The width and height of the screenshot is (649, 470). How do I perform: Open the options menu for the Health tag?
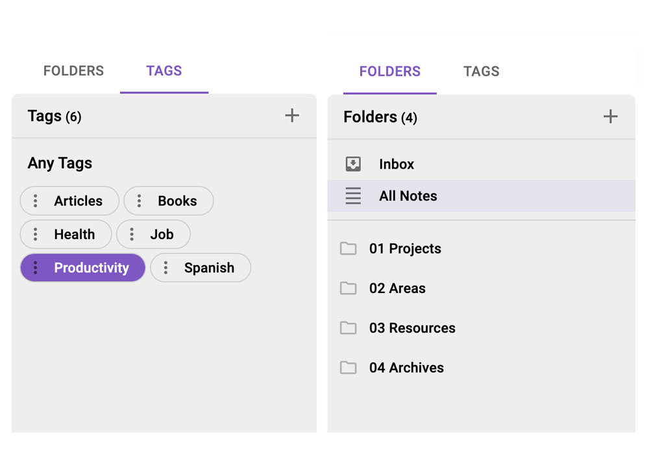pyautogui.click(x=36, y=234)
